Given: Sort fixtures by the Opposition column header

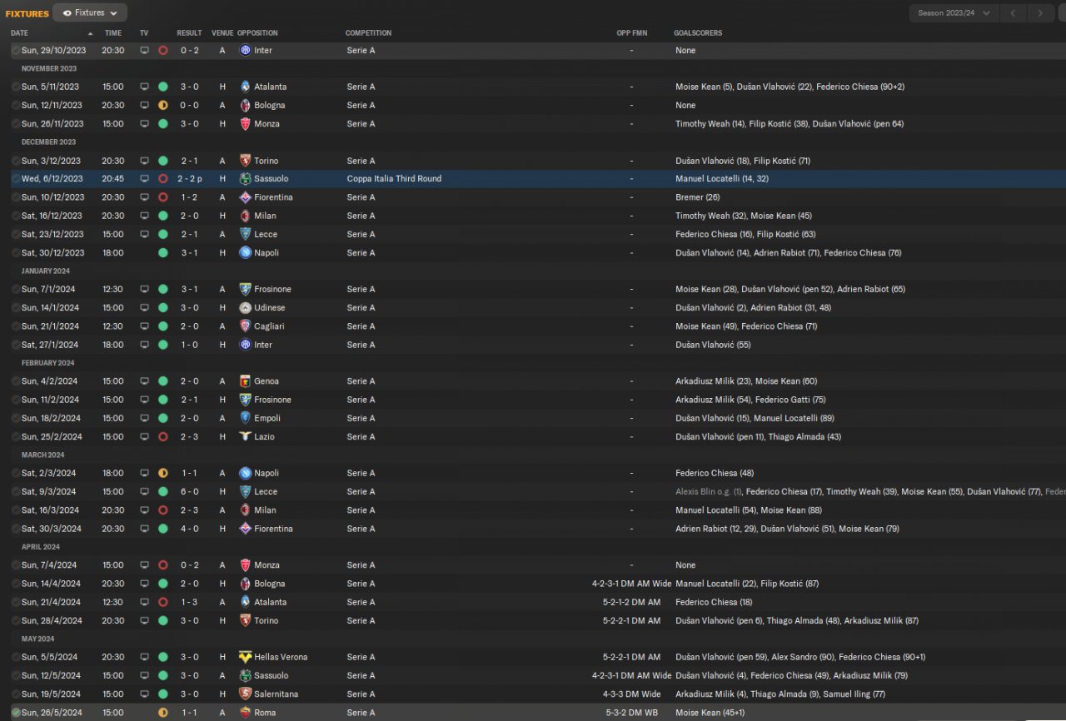Looking at the screenshot, I should pyautogui.click(x=257, y=33).
